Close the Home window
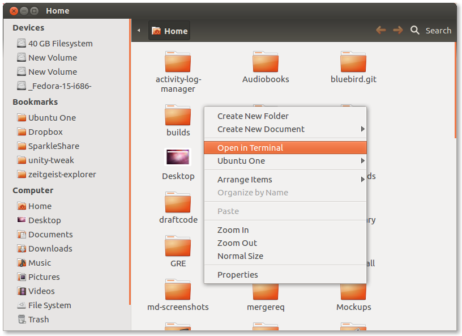462x336 pixels. tap(14, 11)
